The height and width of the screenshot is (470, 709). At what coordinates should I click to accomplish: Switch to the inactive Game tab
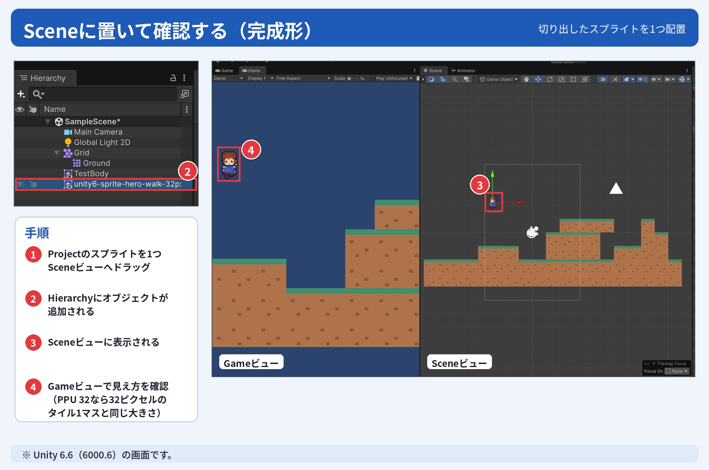point(224,70)
